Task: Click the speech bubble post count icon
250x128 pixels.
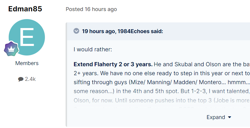Action: tap(21, 79)
